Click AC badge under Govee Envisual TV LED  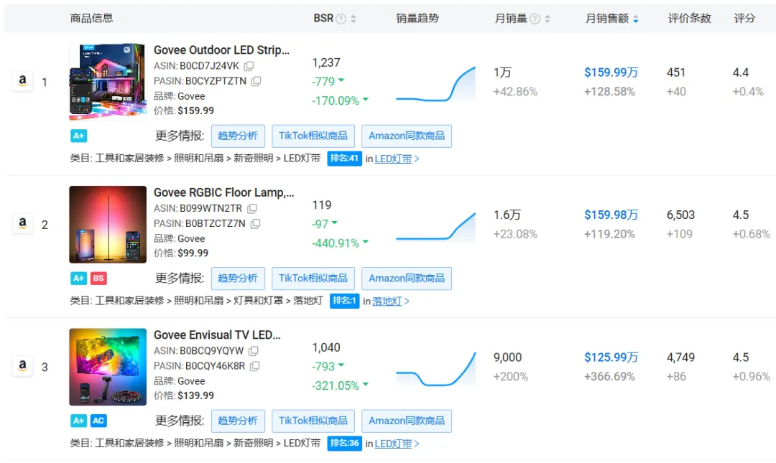click(98, 421)
